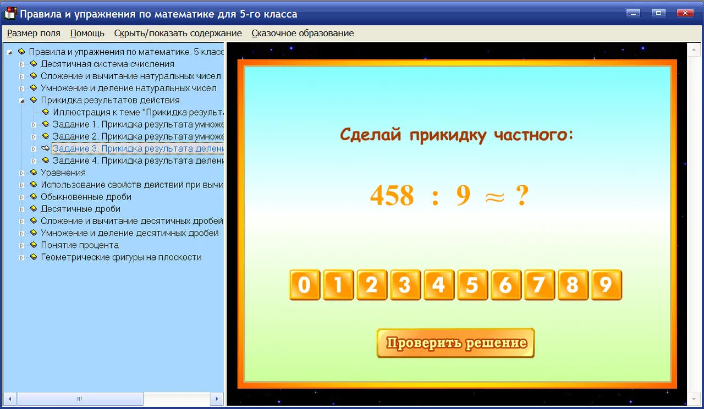The height and width of the screenshot is (409, 704).
Task: Expand Умножение и деление десятичных дробей node
Action: tap(22, 234)
